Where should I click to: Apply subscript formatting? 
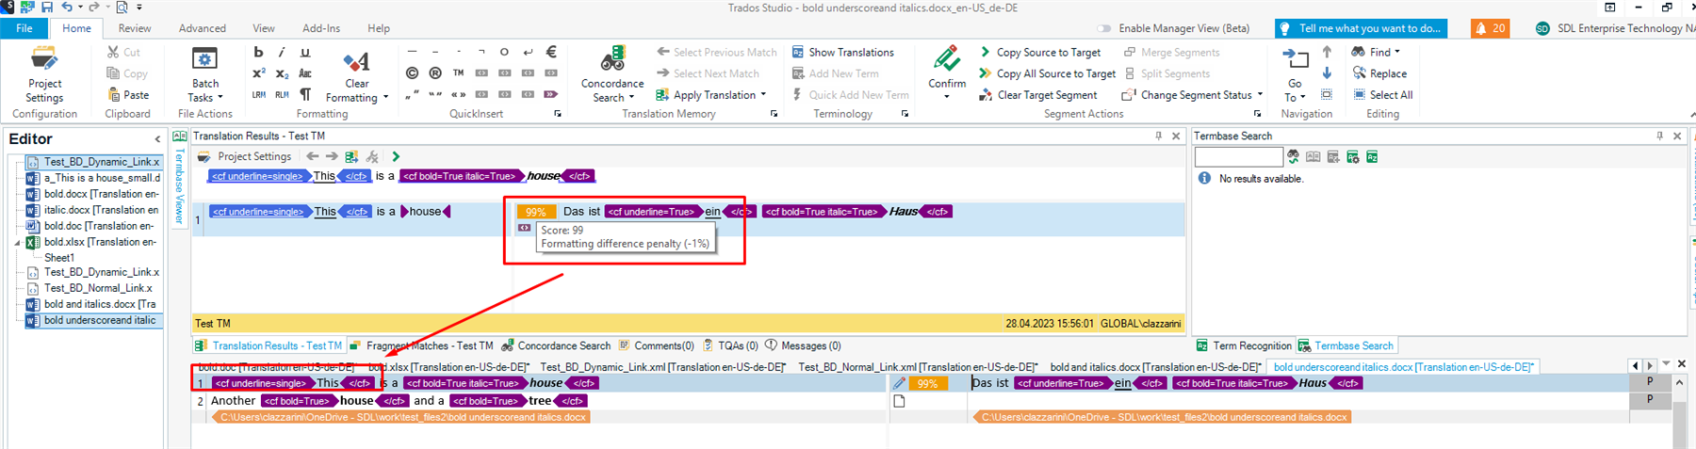point(282,73)
